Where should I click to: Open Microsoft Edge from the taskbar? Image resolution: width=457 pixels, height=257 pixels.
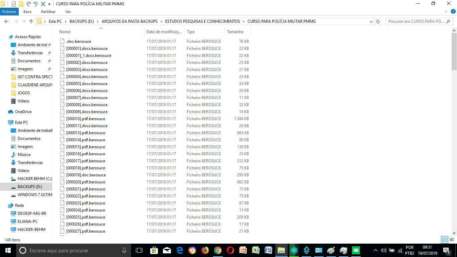point(180,250)
